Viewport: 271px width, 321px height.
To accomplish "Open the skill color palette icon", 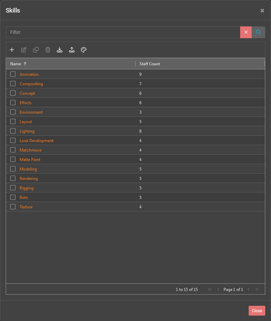I will point(84,50).
